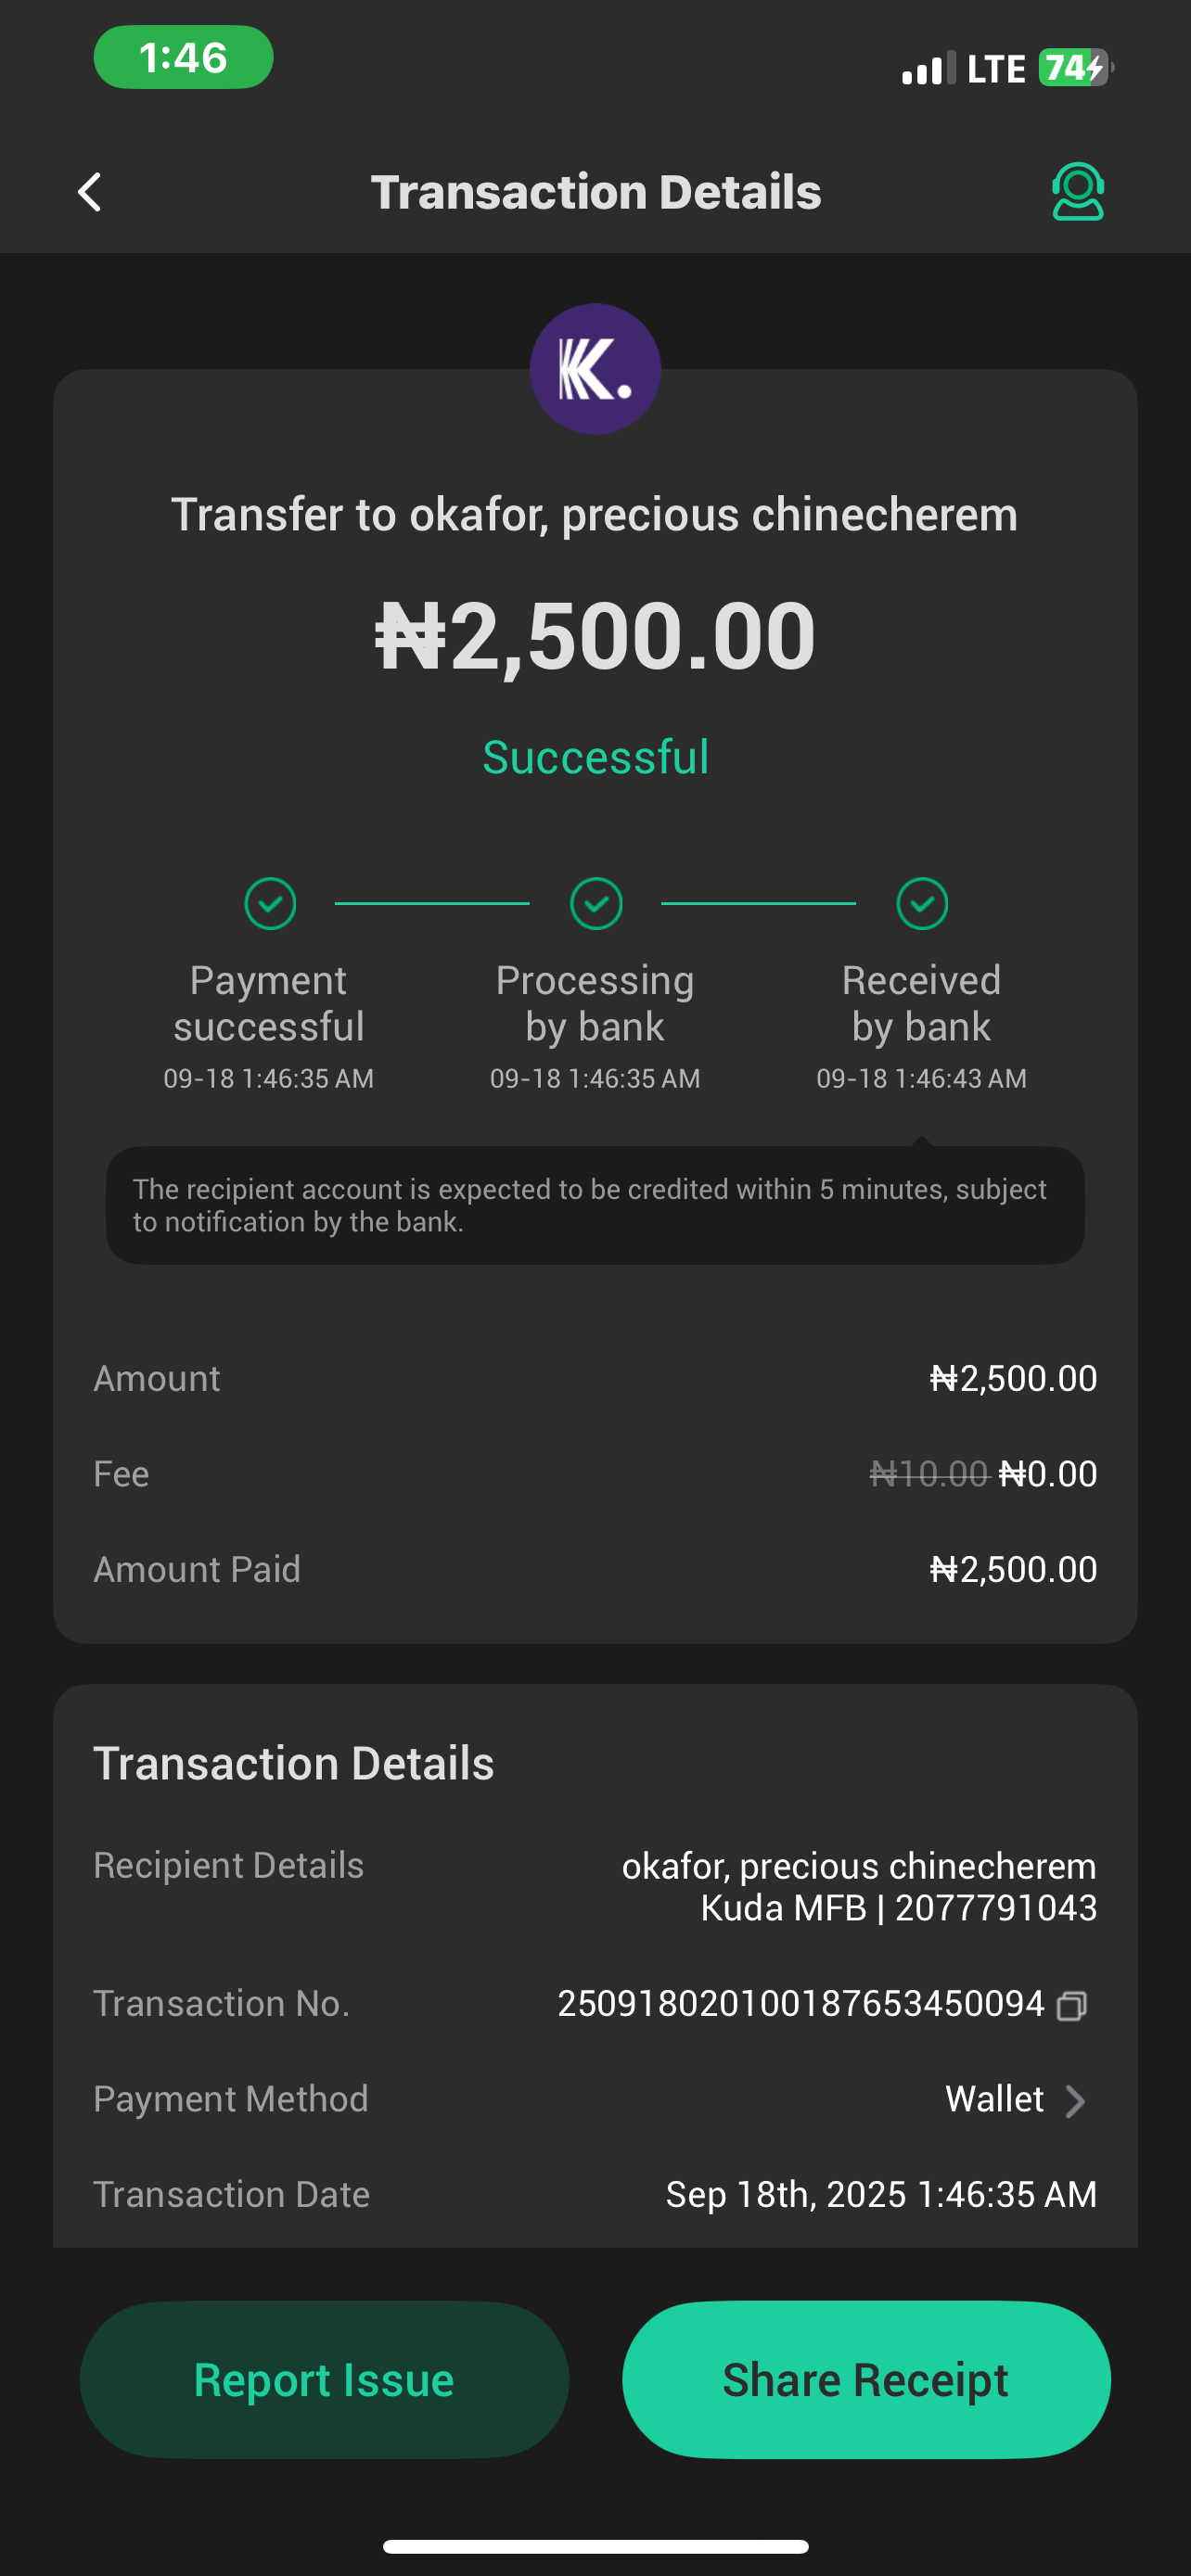The width and height of the screenshot is (1191, 2576).
Task: Tap the recipient account details text
Action: [858, 1887]
